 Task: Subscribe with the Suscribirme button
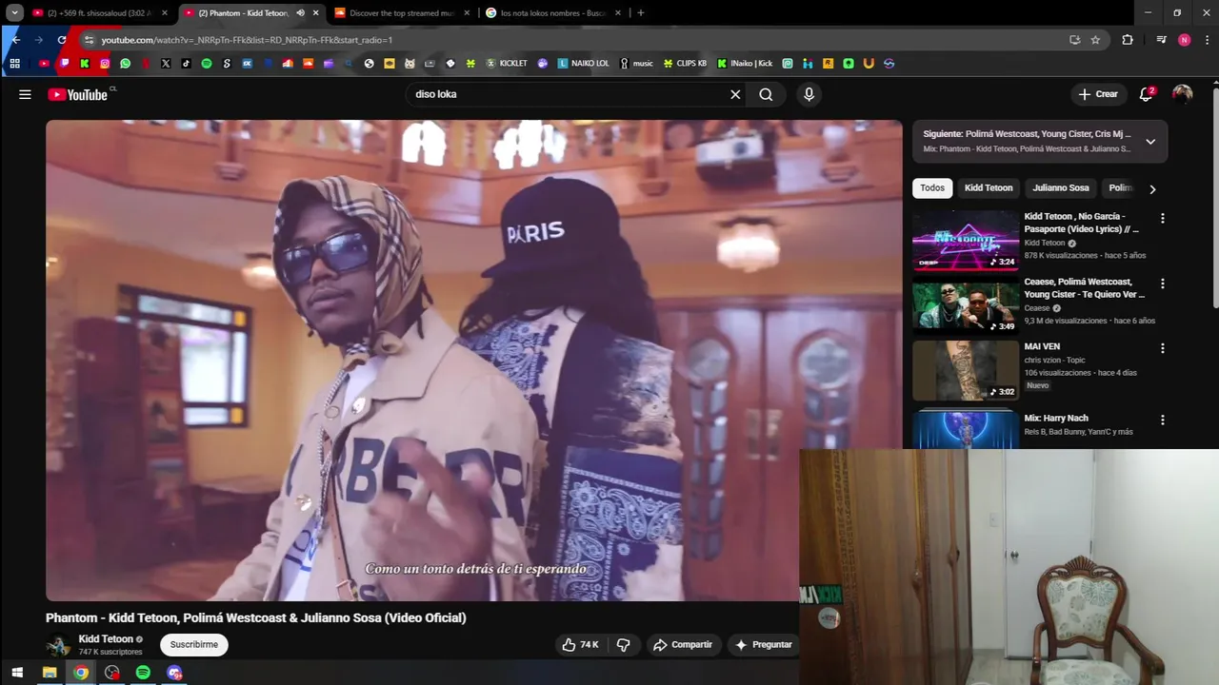(x=194, y=644)
